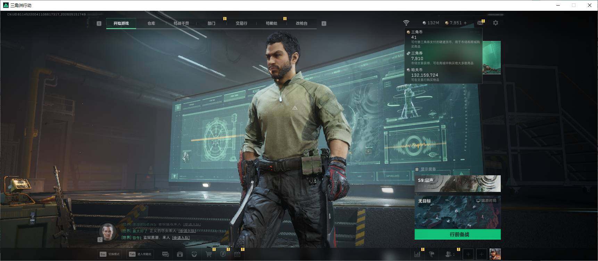
Task: Check the Wi-Fi network status icon
Action: pyautogui.click(x=406, y=23)
